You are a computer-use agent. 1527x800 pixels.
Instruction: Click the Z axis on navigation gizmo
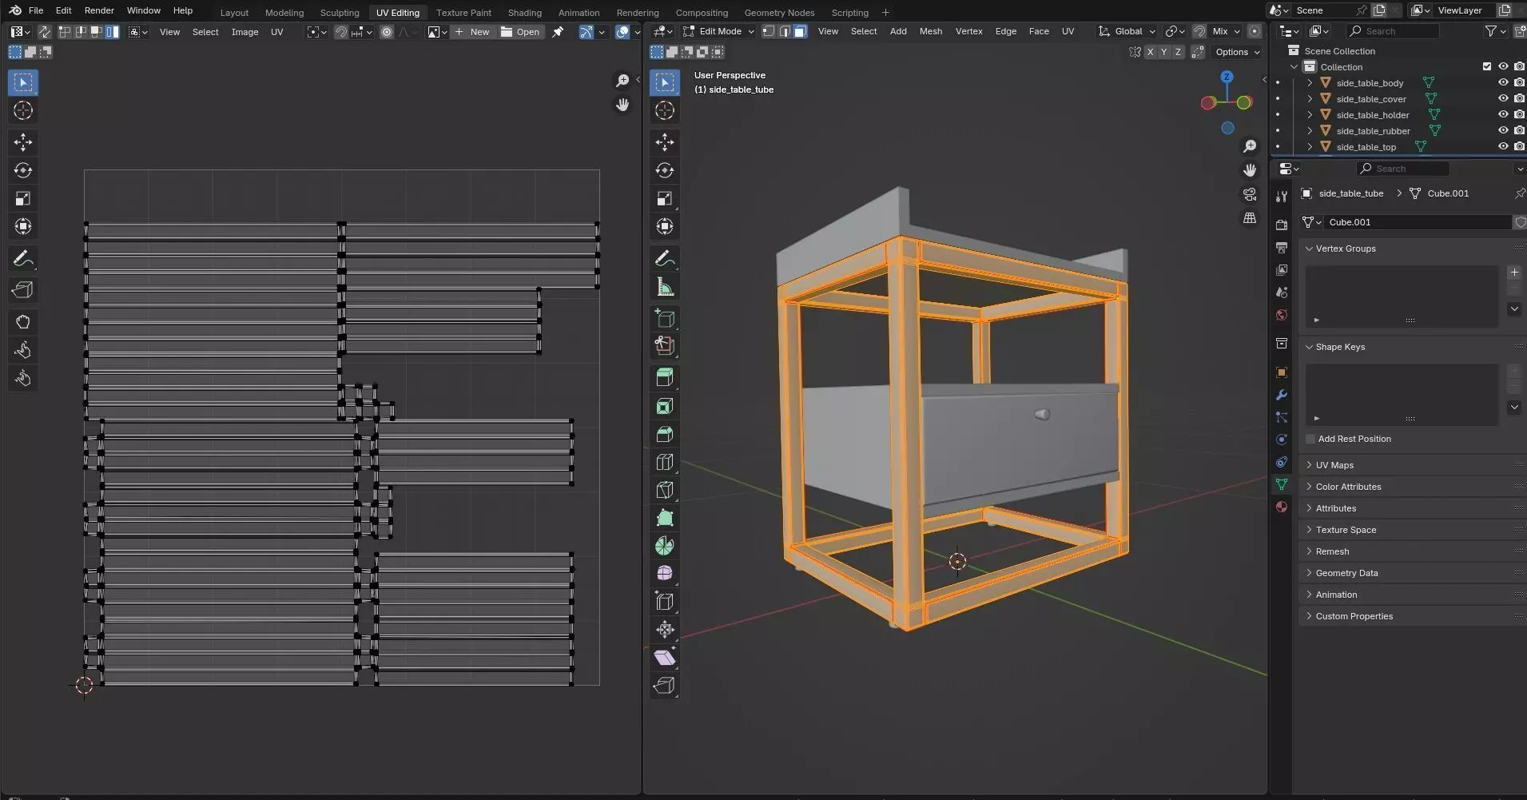coord(1227,77)
